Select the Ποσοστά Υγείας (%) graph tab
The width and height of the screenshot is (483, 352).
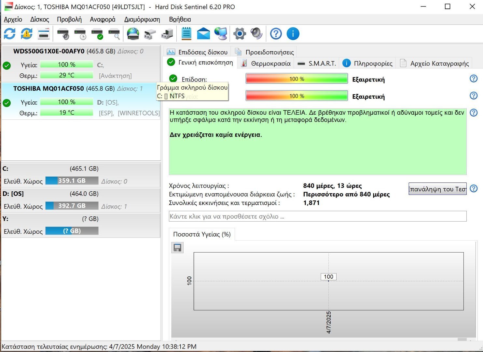tap(202, 234)
